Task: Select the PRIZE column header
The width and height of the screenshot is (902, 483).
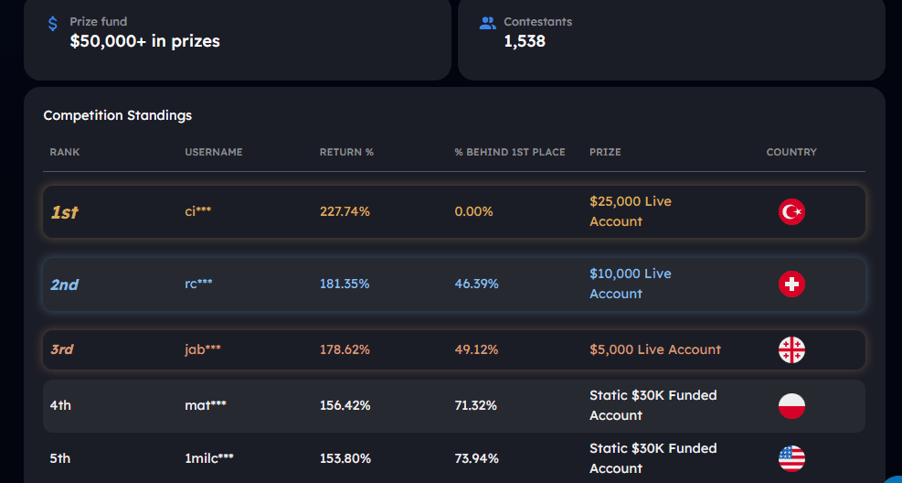Action: click(x=605, y=152)
